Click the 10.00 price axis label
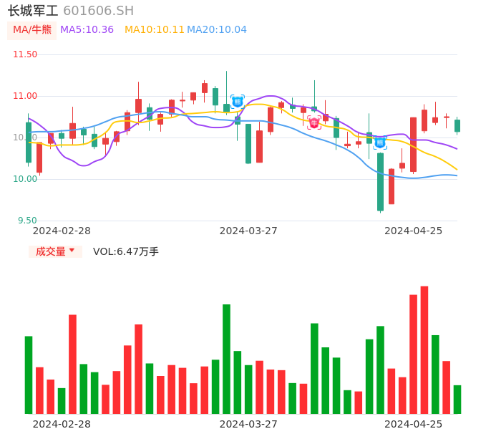The width and height of the screenshot is (491, 434). [25, 179]
